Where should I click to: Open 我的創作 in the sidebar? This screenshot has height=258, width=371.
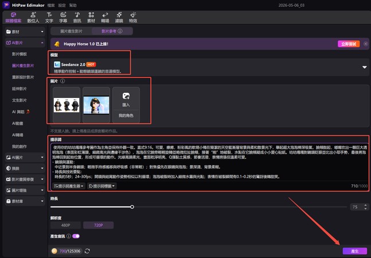click(19, 146)
